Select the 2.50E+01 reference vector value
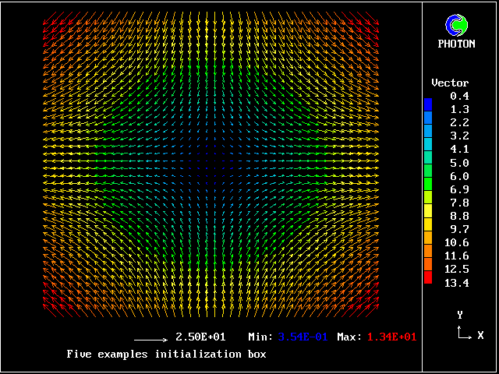The height and width of the screenshot is (374, 499). tap(200, 337)
